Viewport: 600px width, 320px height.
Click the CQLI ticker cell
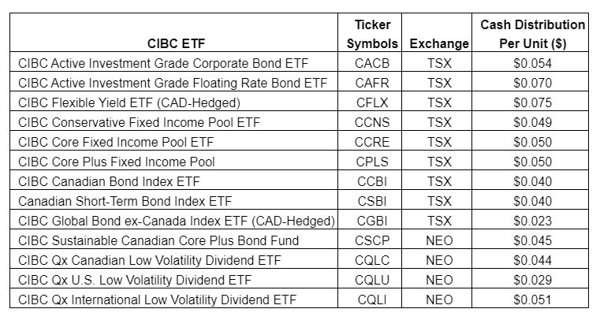tap(373, 300)
